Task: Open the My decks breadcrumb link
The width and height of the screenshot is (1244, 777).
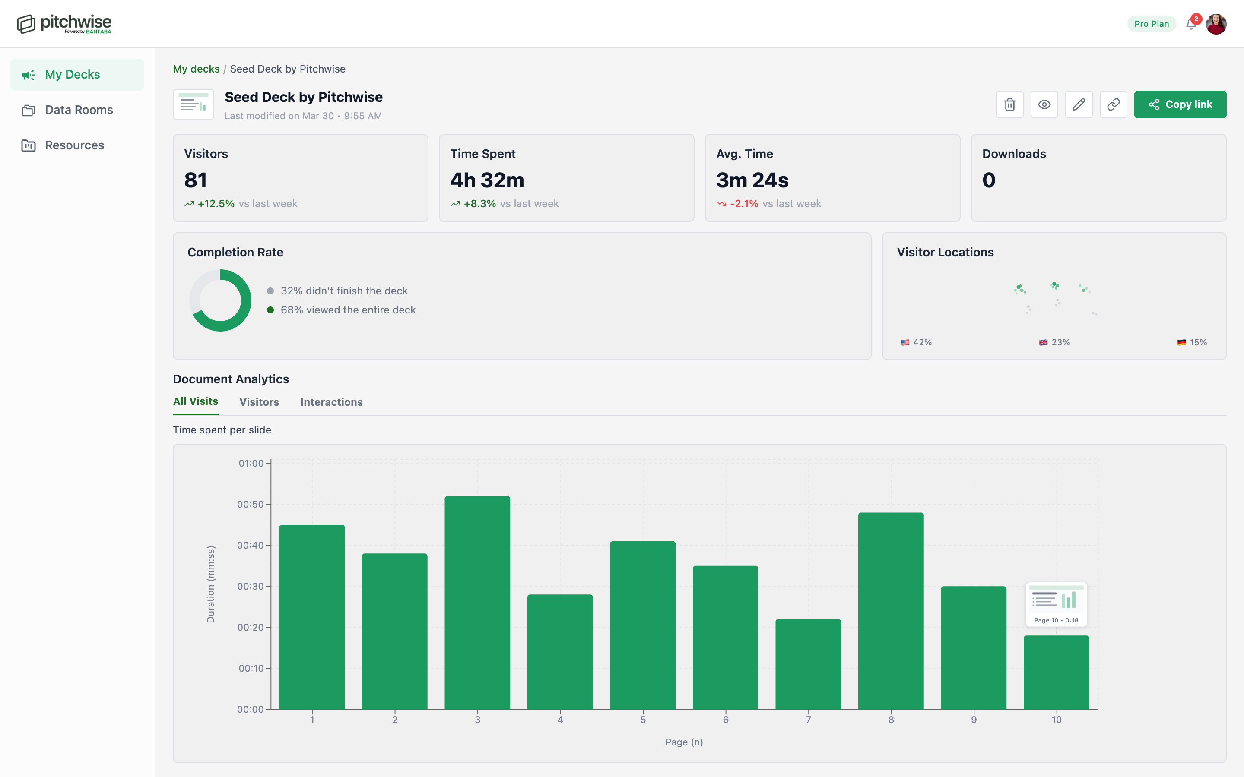Action: click(x=196, y=68)
